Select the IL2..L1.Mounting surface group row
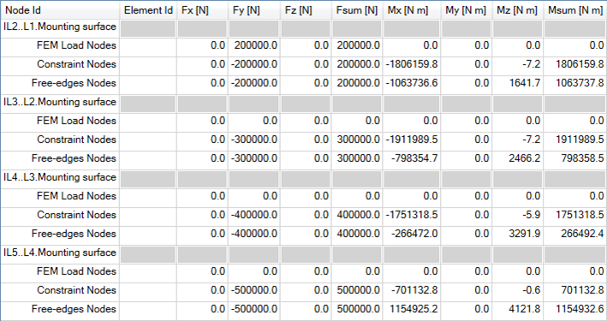The height and width of the screenshot is (321, 607). coord(303,28)
